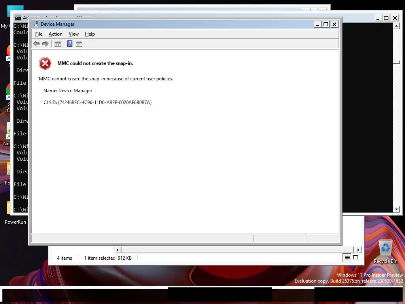Image resolution: width=405 pixels, height=304 pixels.
Task: Click right arrow of Explorer horizontal scrollbar
Action: point(358,250)
